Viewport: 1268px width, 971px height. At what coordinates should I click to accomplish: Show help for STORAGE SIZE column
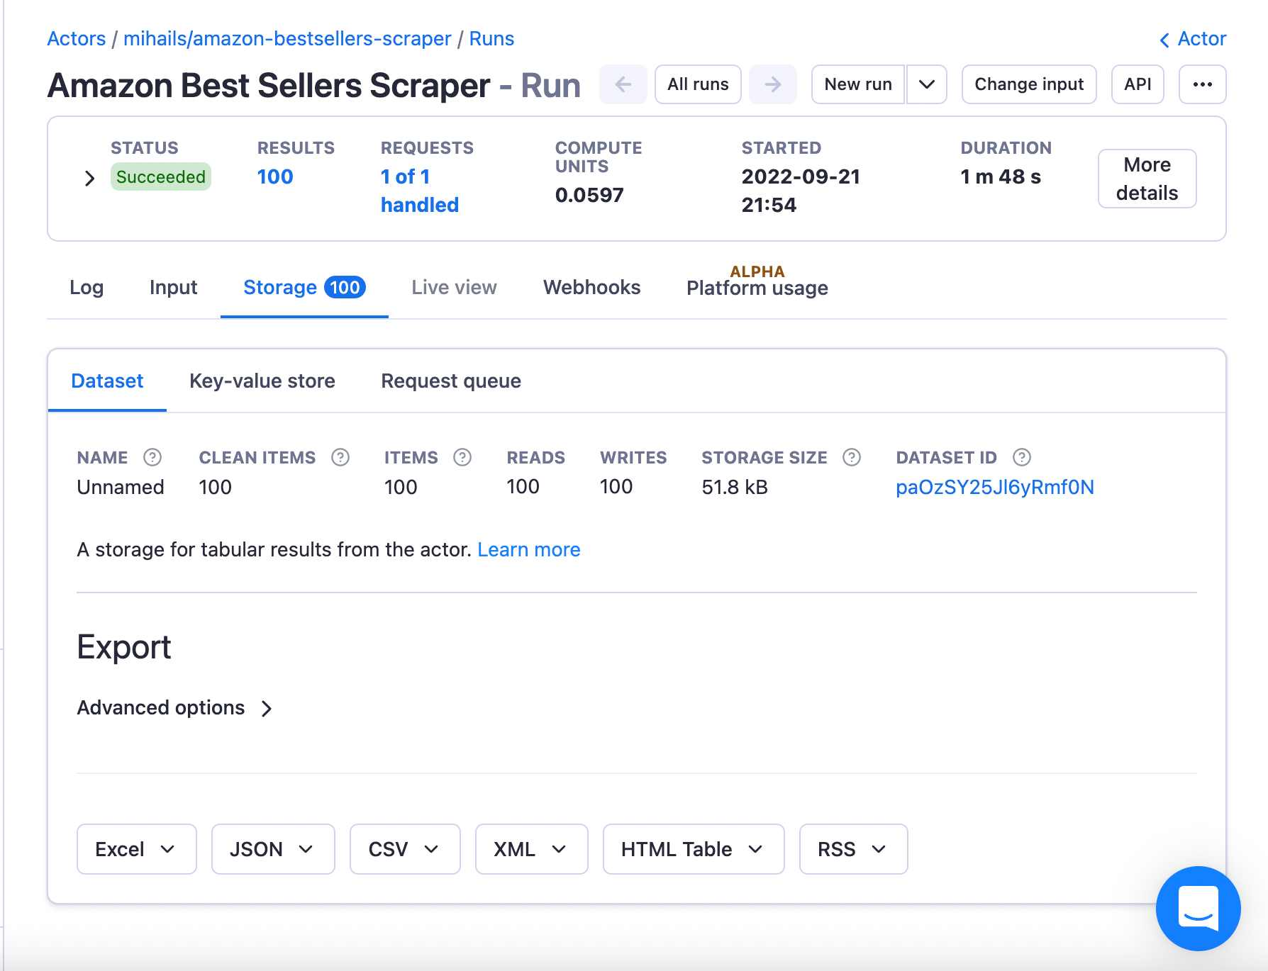pyautogui.click(x=852, y=457)
